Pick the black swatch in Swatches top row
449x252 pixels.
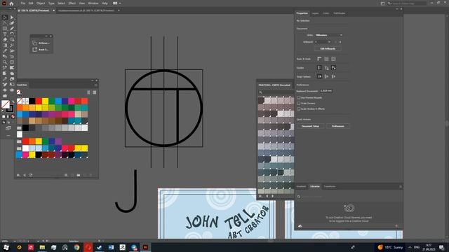point(32,101)
